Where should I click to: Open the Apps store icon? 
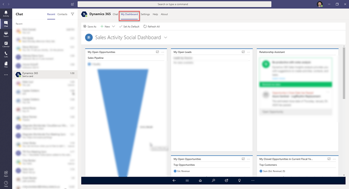click(6, 174)
